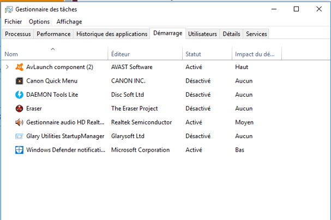Click the Disc Soft Ltd publisher cell
Screen dimensions: 331x220
point(128,95)
